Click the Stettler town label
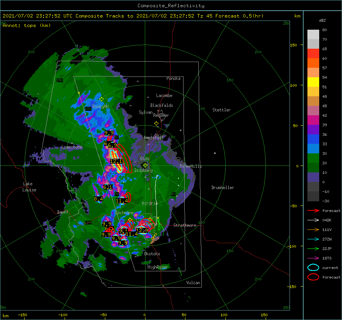This screenshot has height=320, width=342. pos(222,110)
